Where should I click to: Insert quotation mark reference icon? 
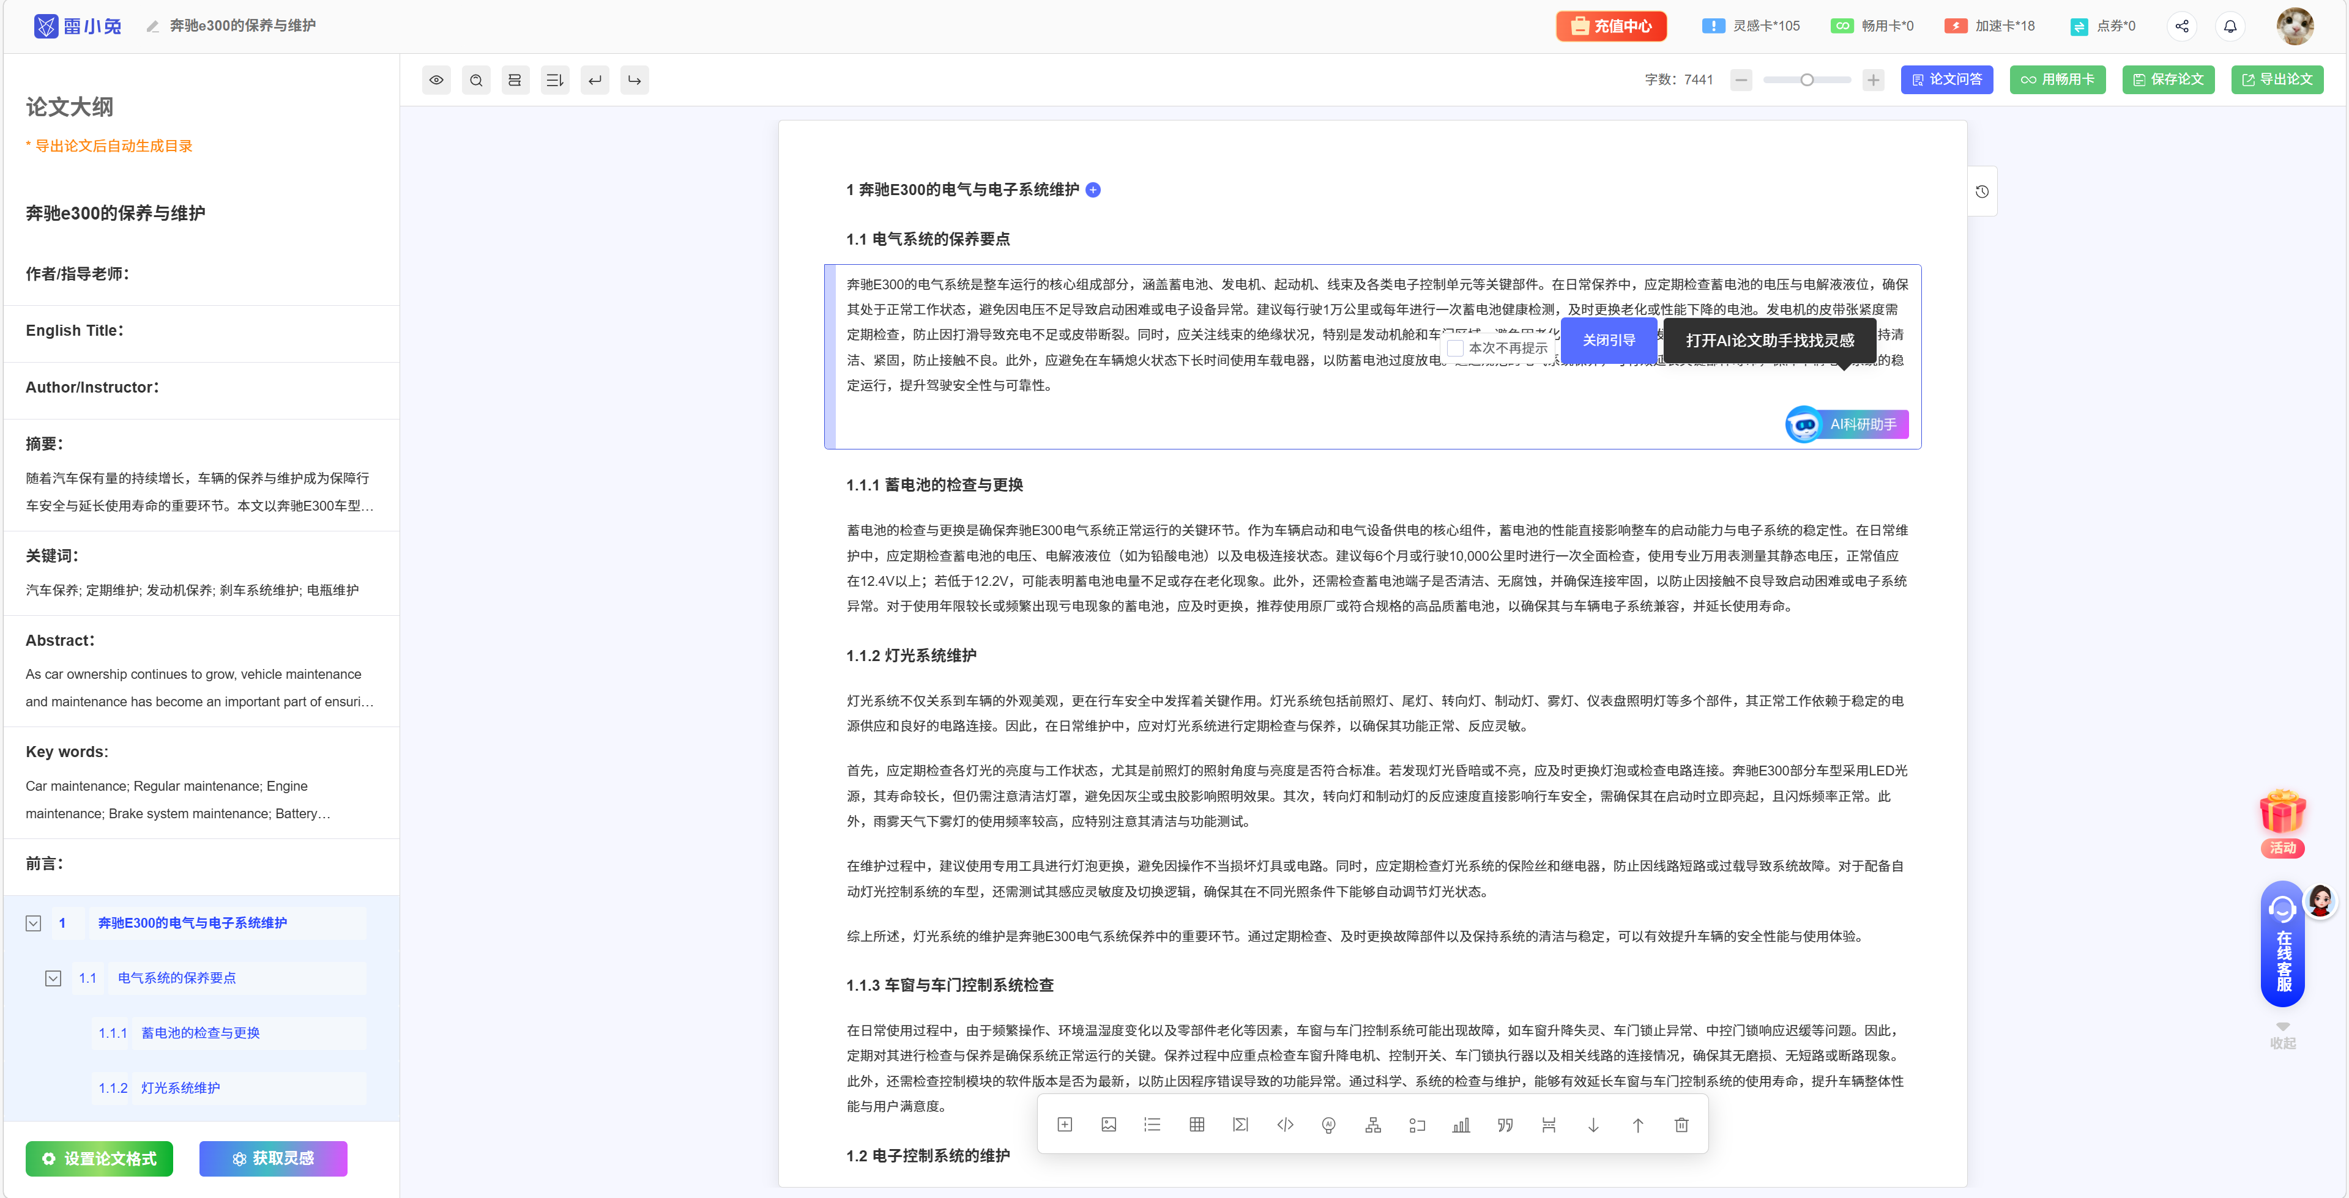tap(1505, 1125)
